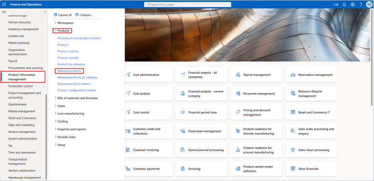Open Released products by category link
This screenshot has width=374, height=181.
click(x=77, y=77)
